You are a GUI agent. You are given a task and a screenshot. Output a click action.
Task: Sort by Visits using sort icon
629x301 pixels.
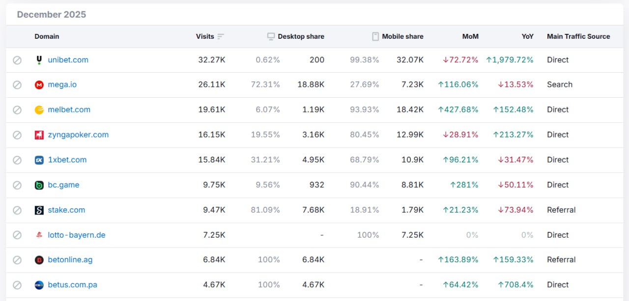[x=221, y=36]
